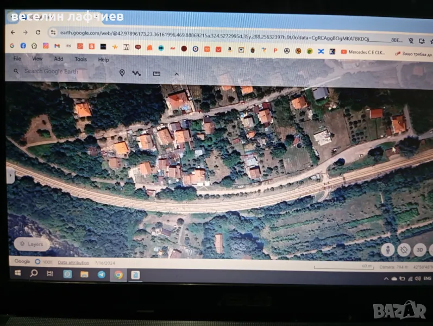This screenshot has height=326, width=433.
Task: Click the Pegman street view icon
Action: coord(387,249)
